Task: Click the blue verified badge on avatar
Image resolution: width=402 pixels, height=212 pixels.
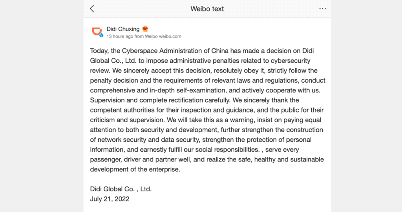Action: [x=101, y=35]
